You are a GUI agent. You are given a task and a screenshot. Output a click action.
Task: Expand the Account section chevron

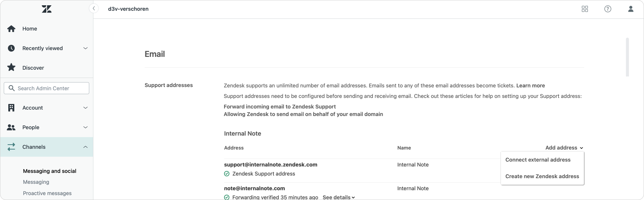point(85,108)
